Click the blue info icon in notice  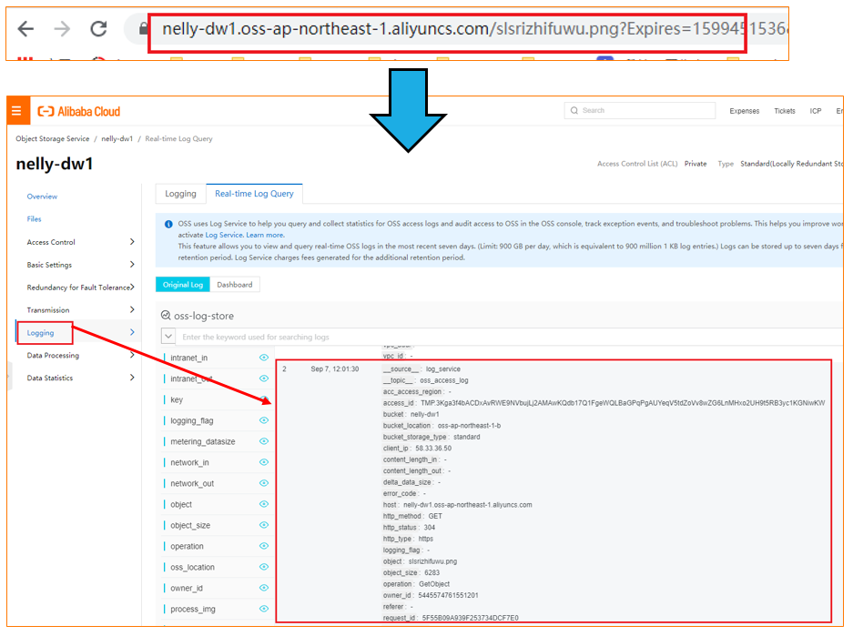pyautogui.click(x=168, y=224)
